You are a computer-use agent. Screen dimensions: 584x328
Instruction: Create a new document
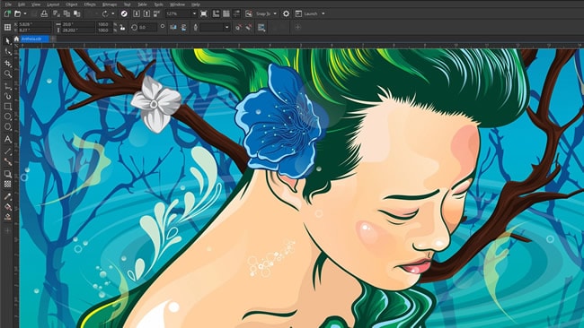tap(7, 13)
